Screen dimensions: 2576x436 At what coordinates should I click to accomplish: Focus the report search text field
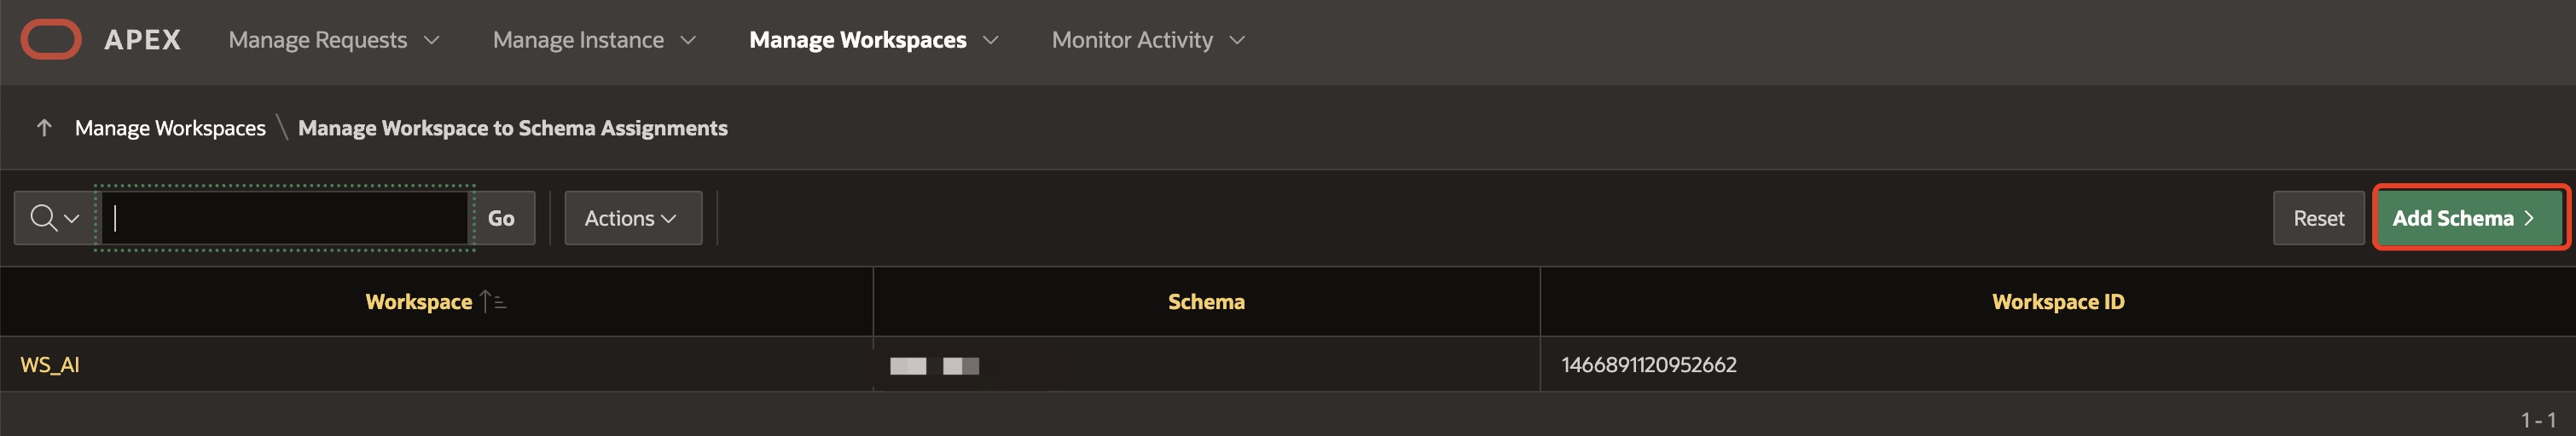point(285,217)
